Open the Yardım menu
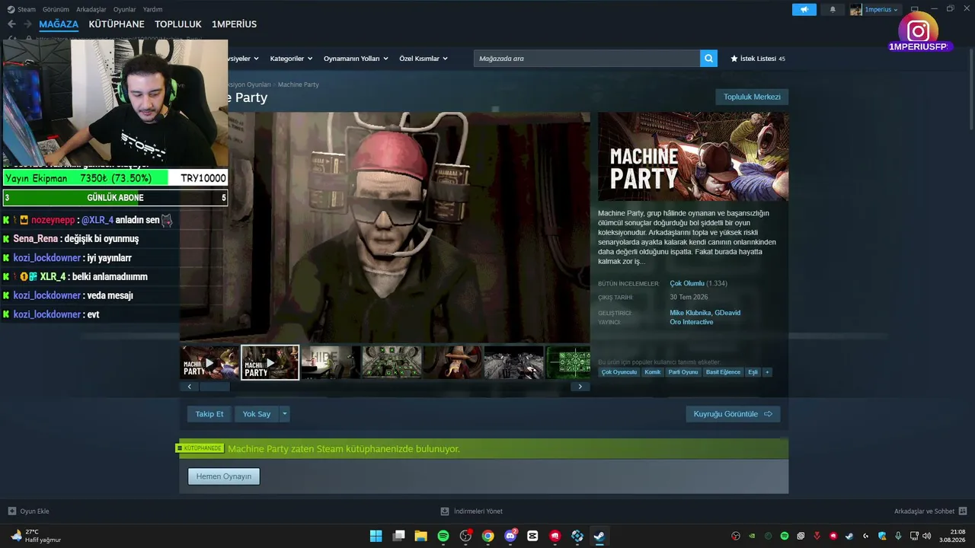Image resolution: width=975 pixels, height=548 pixels. 152,9
